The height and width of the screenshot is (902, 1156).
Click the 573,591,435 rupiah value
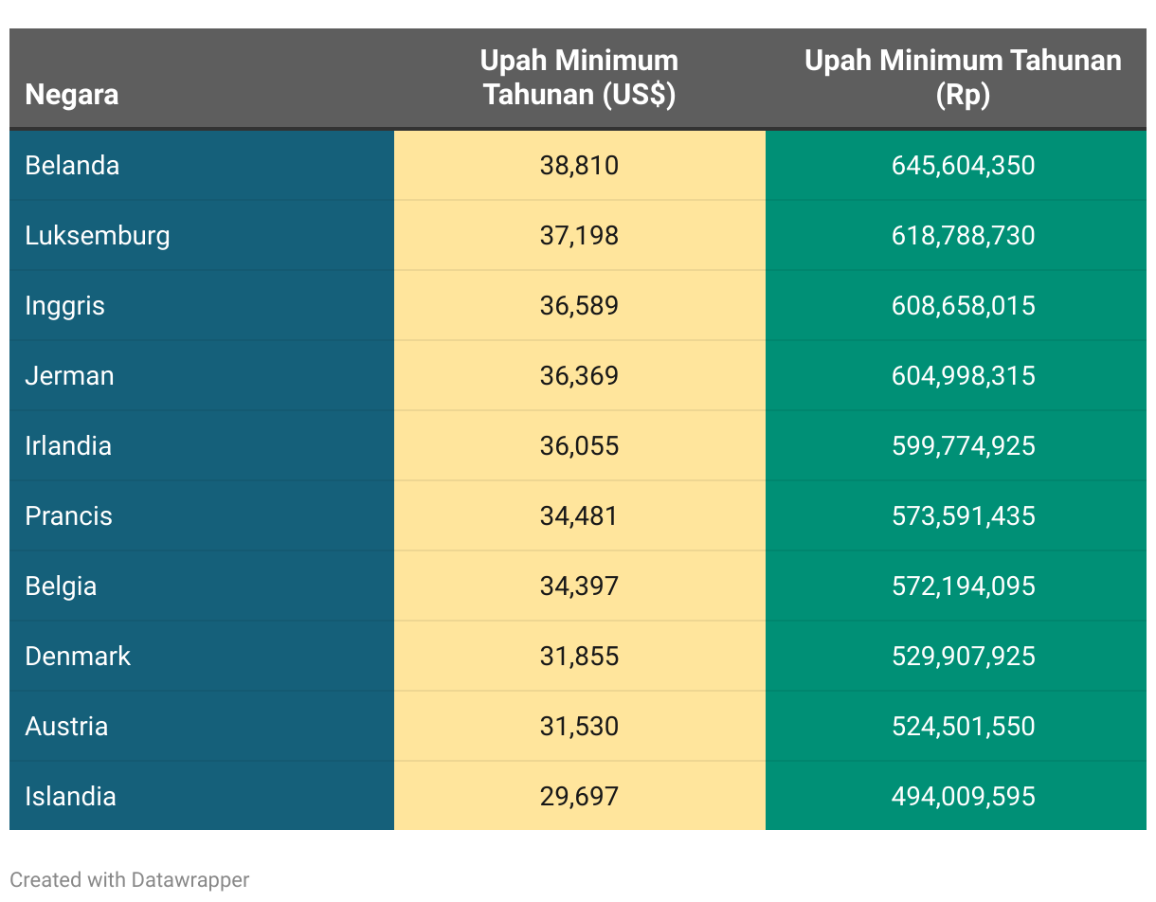pyautogui.click(x=963, y=516)
